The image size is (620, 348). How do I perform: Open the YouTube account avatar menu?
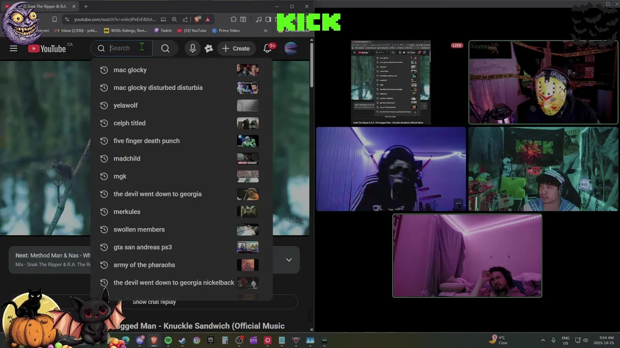[x=291, y=48]
